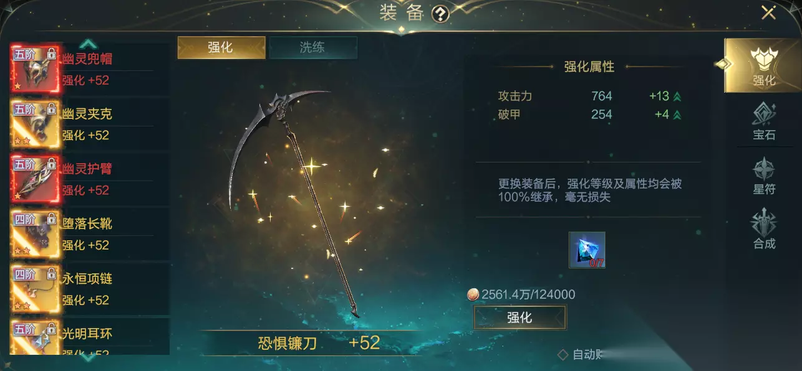This screenshot has height=371, width=802.
Task: Select the 幽灵夹克 jacket icon
Action: pos(35,124)
